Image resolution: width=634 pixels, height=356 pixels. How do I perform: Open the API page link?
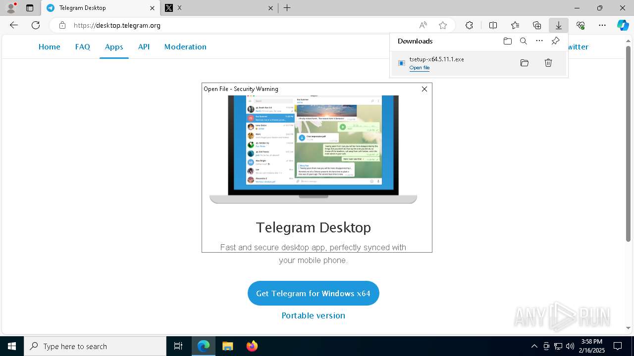pyautogui.click(x=144, y=46)
